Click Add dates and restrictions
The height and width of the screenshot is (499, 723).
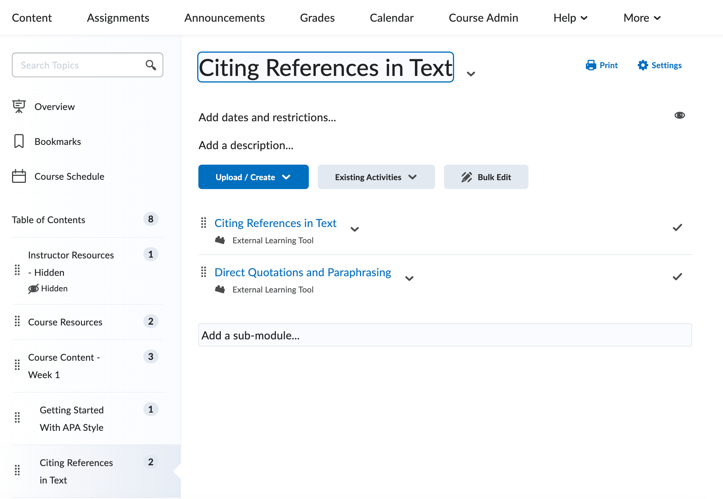pyautogui.click(x=267, y=117)
